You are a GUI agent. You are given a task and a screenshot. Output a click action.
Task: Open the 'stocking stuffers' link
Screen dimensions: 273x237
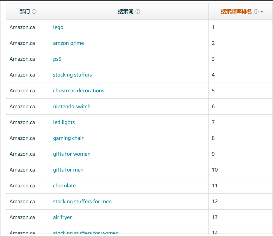(72, 75)
